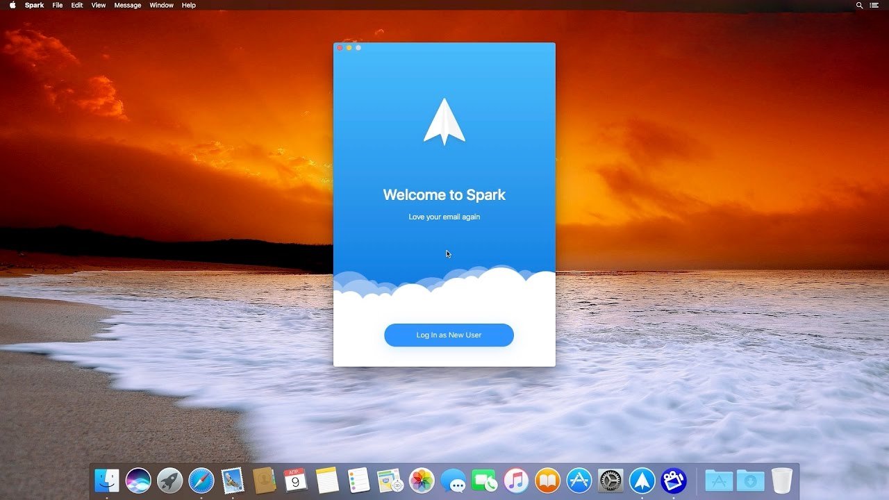Open Notification Center in menu bar
Image resolution: width=889 pixels, height=500 pixels.
874,5
